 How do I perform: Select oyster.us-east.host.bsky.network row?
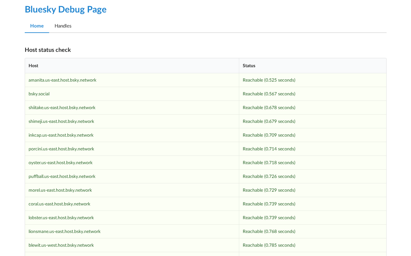tap(205, 163)
